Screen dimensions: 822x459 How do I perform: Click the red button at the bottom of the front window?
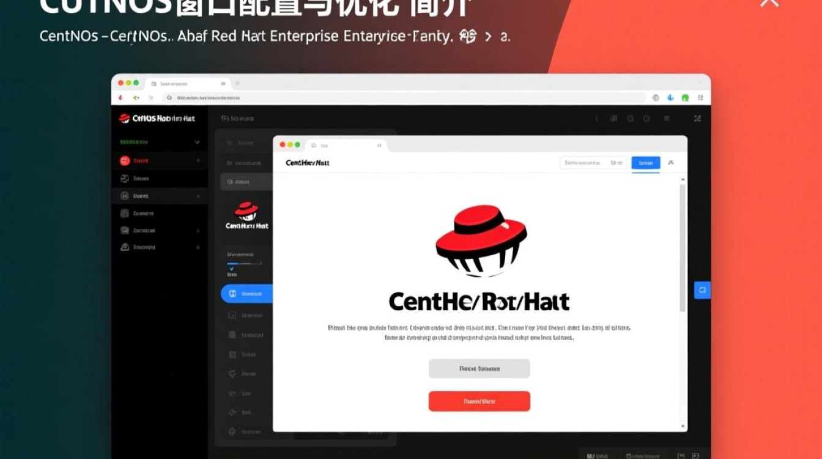pyautogui.click(x=480, y=401)
